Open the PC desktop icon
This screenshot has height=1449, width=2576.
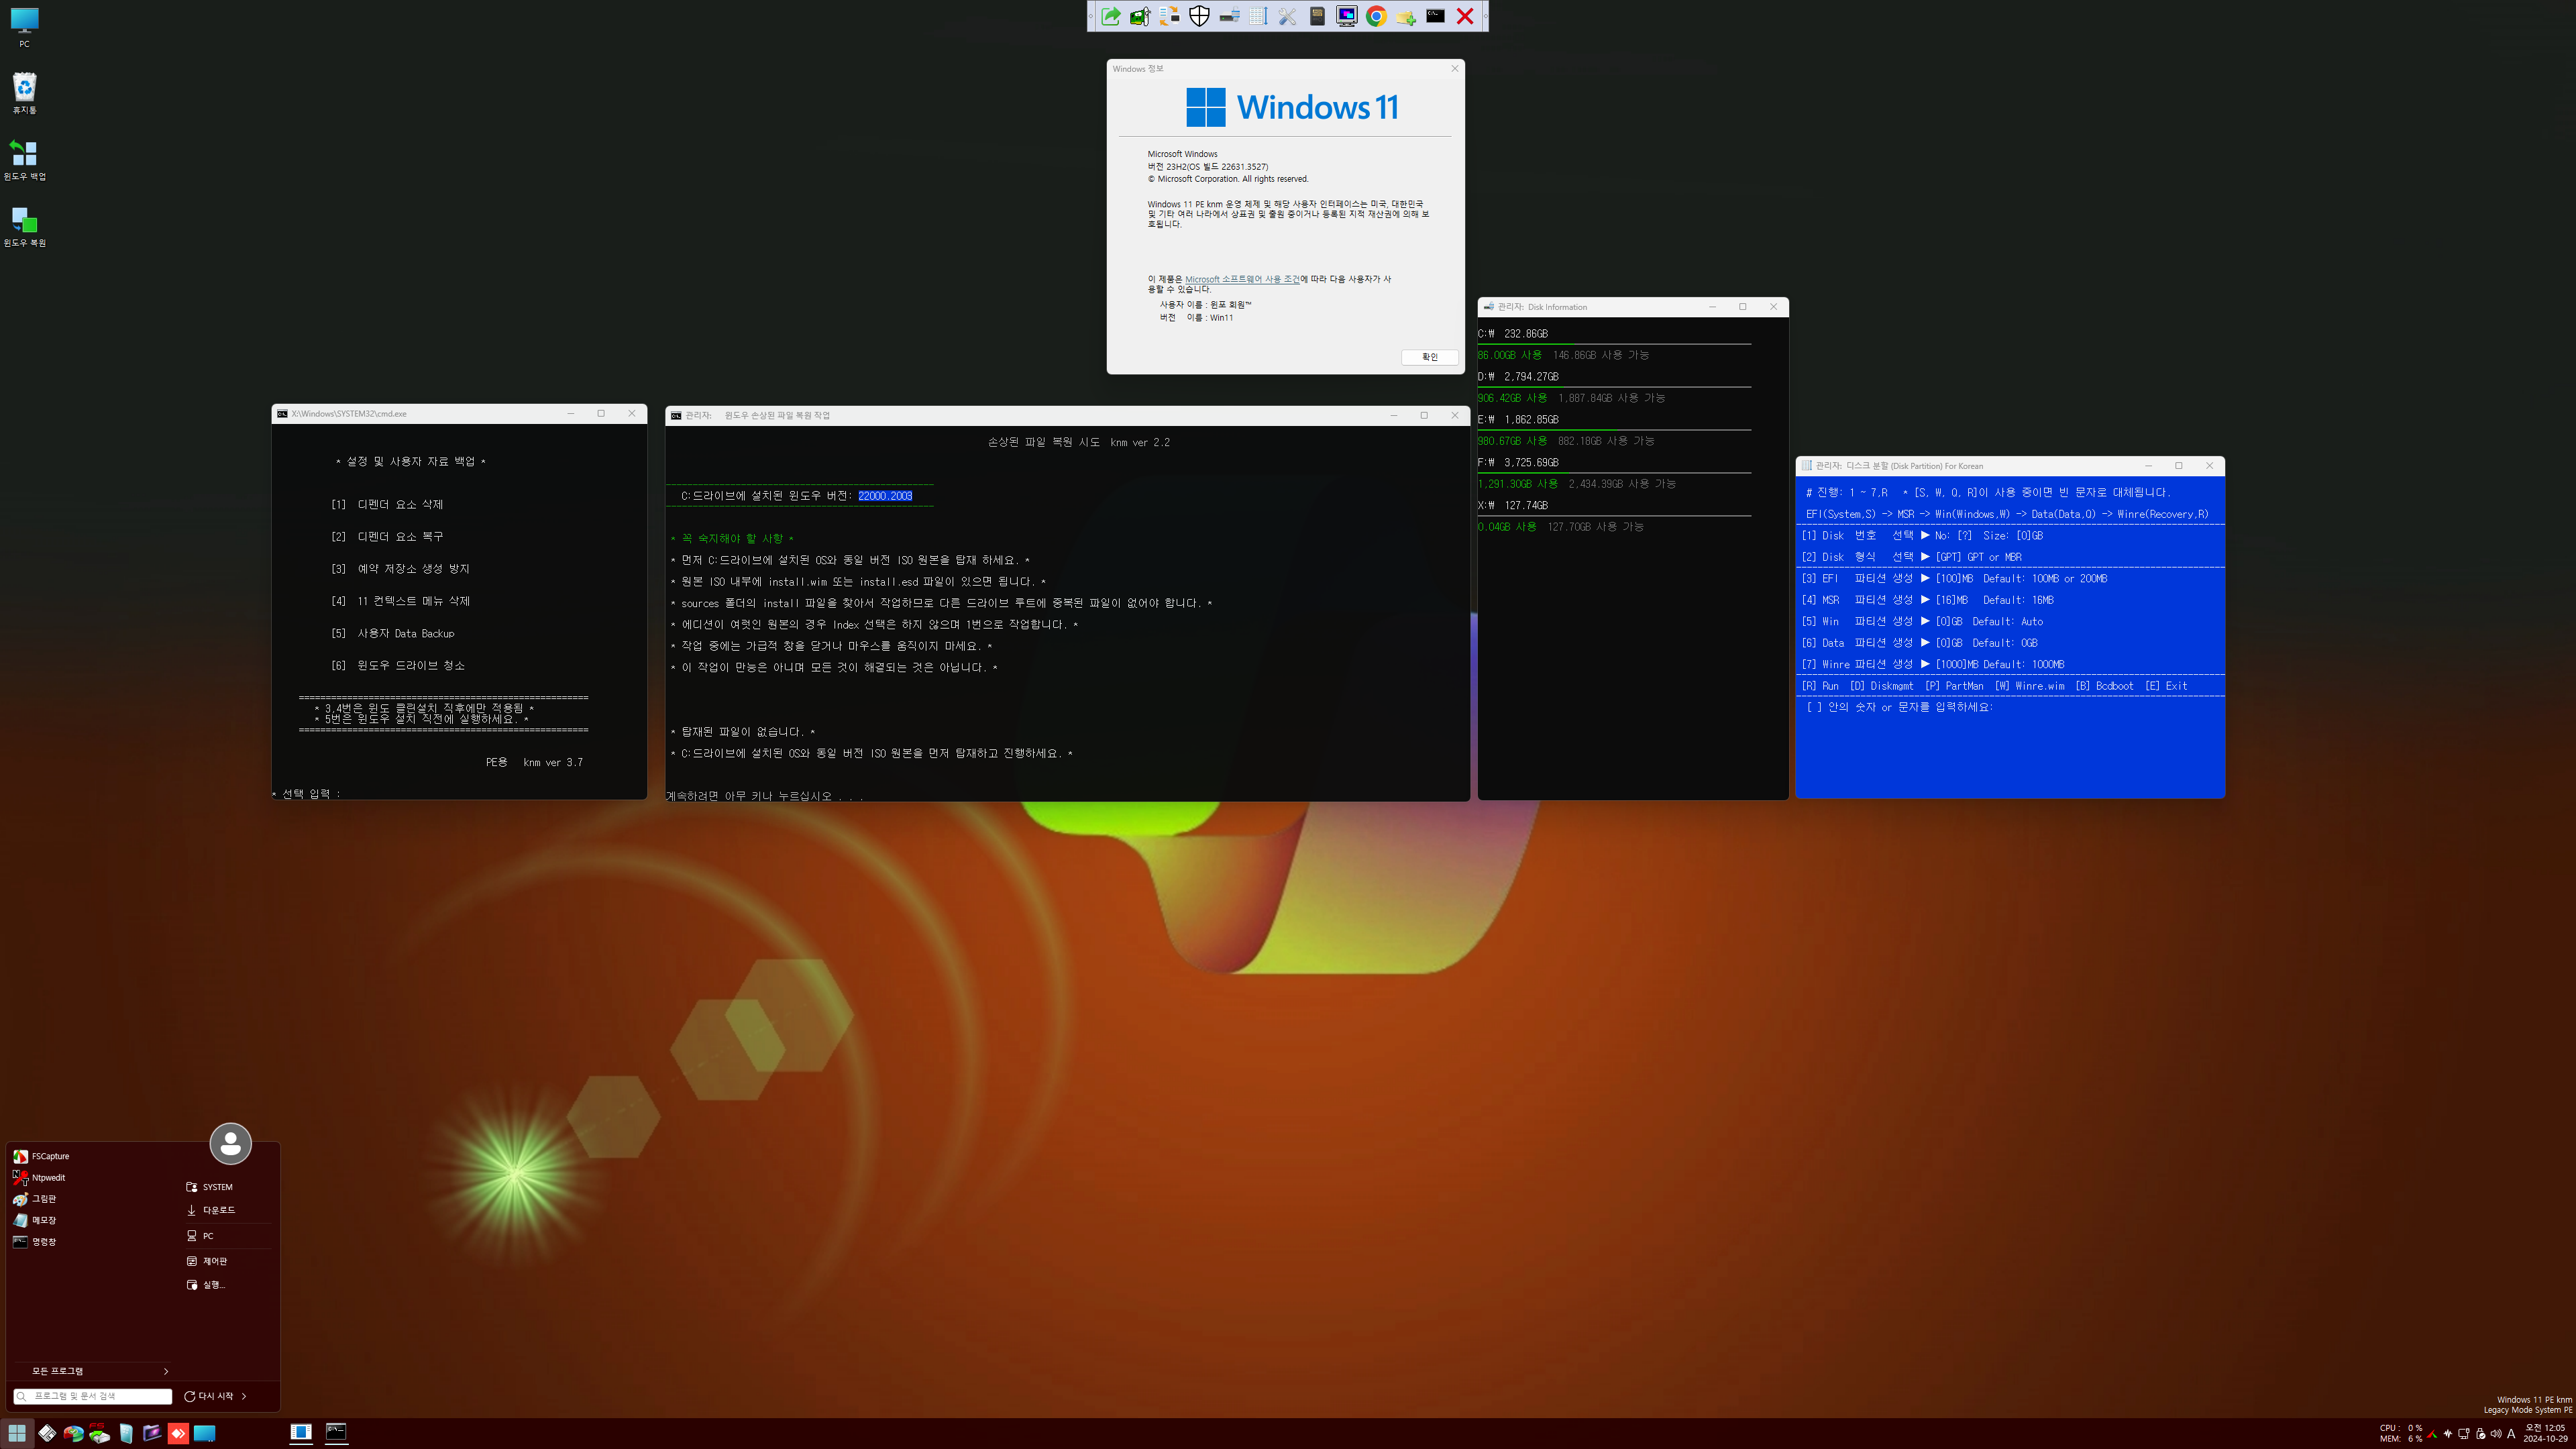tap(24, 27)
